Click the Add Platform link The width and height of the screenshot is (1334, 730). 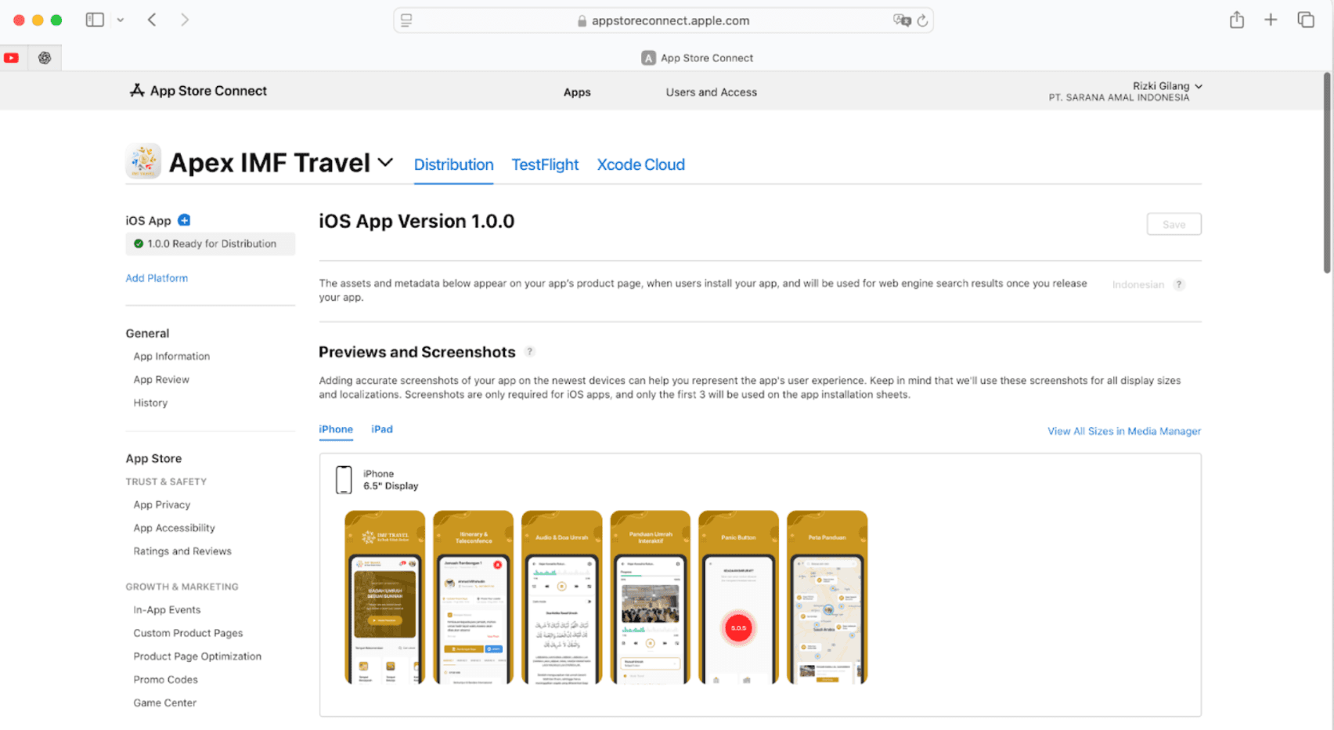[x=157, y=278]
